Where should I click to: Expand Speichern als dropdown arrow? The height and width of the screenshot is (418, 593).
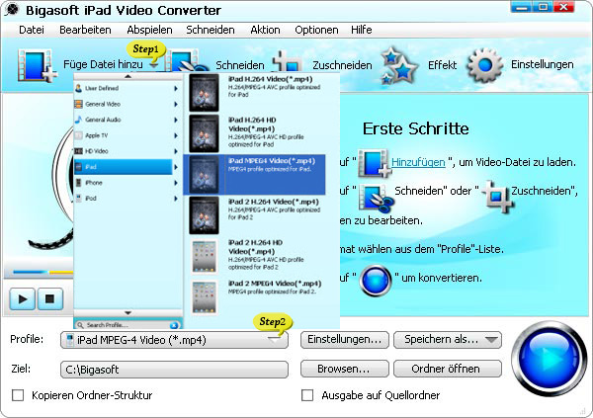(x=491, y=340)
